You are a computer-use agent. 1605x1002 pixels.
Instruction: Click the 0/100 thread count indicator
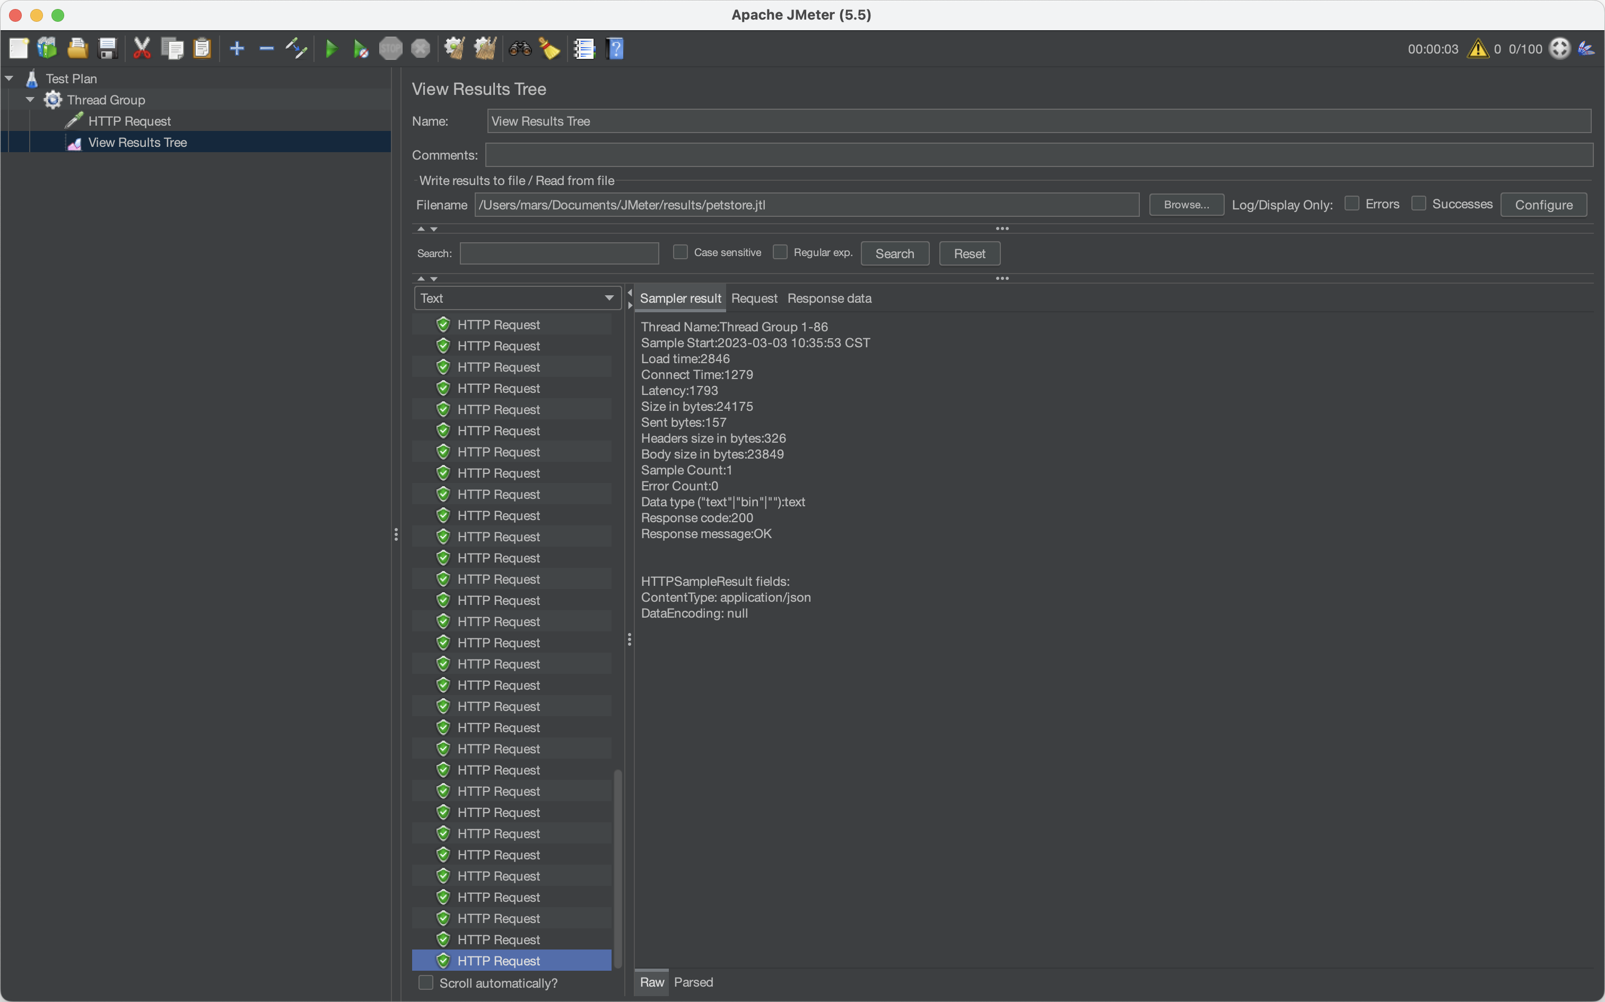(1525, 49)
